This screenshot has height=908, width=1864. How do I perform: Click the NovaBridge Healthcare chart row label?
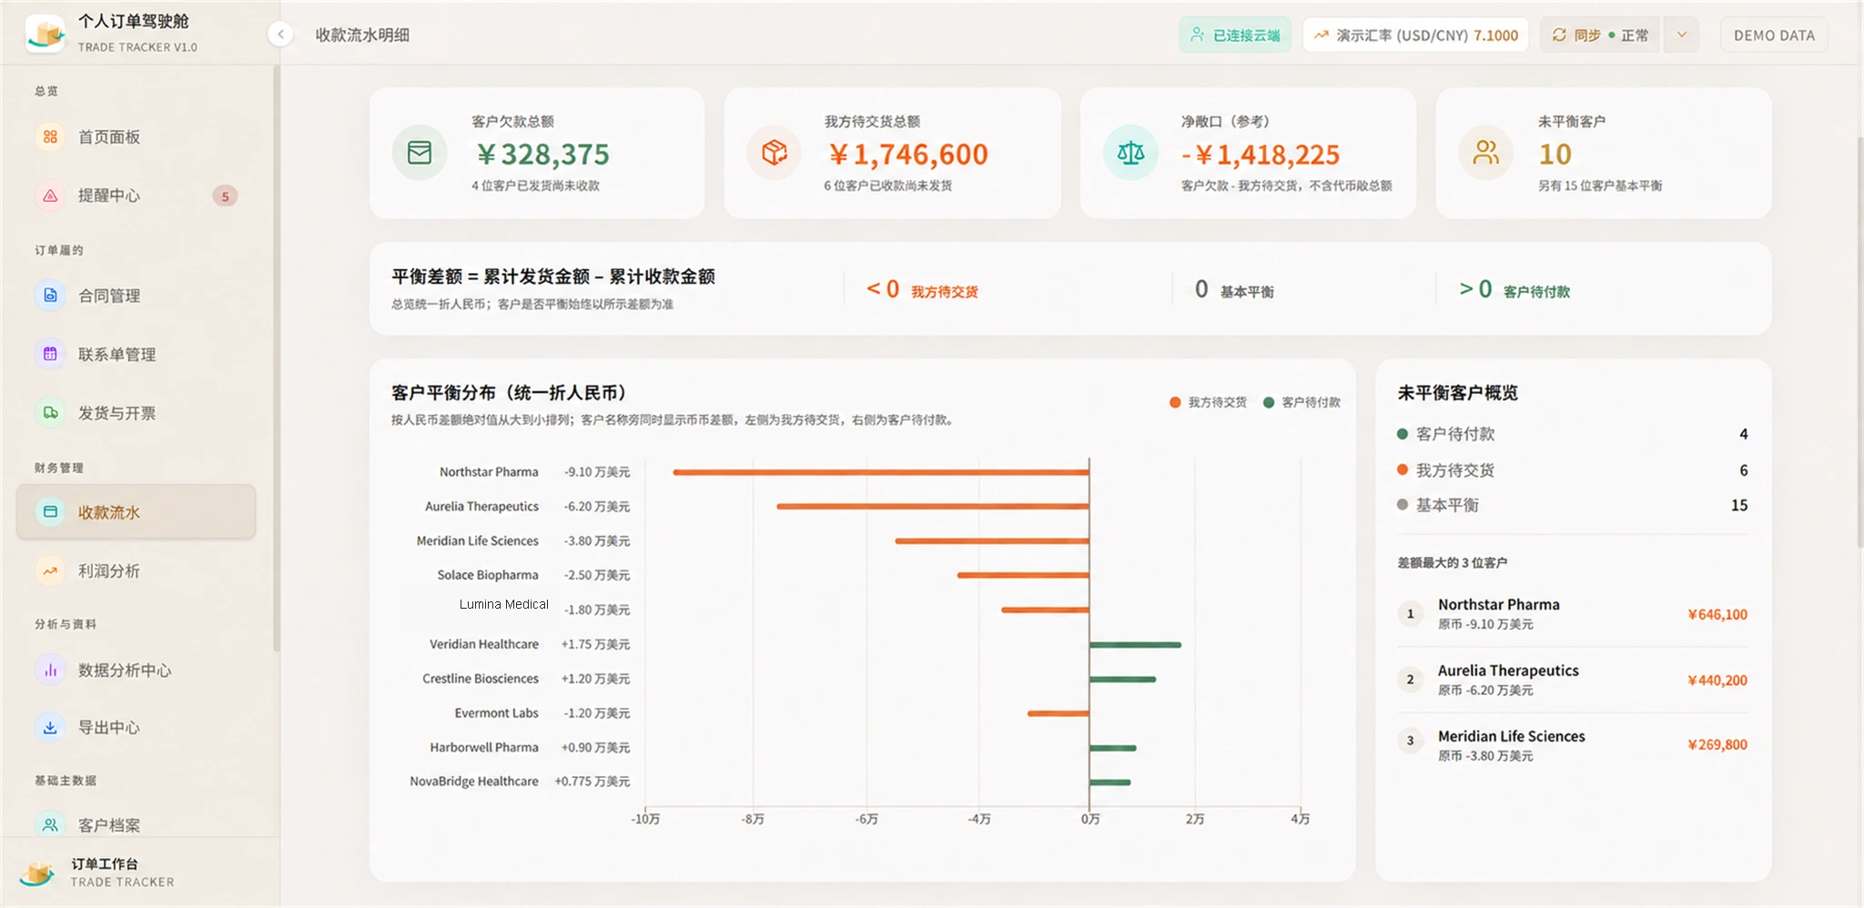point(473,782)
